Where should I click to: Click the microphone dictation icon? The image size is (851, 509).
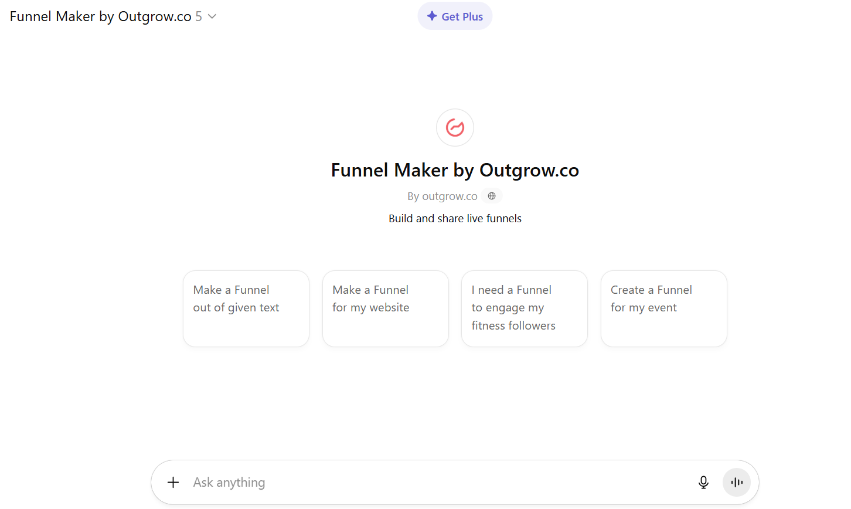tap(703, 483)
